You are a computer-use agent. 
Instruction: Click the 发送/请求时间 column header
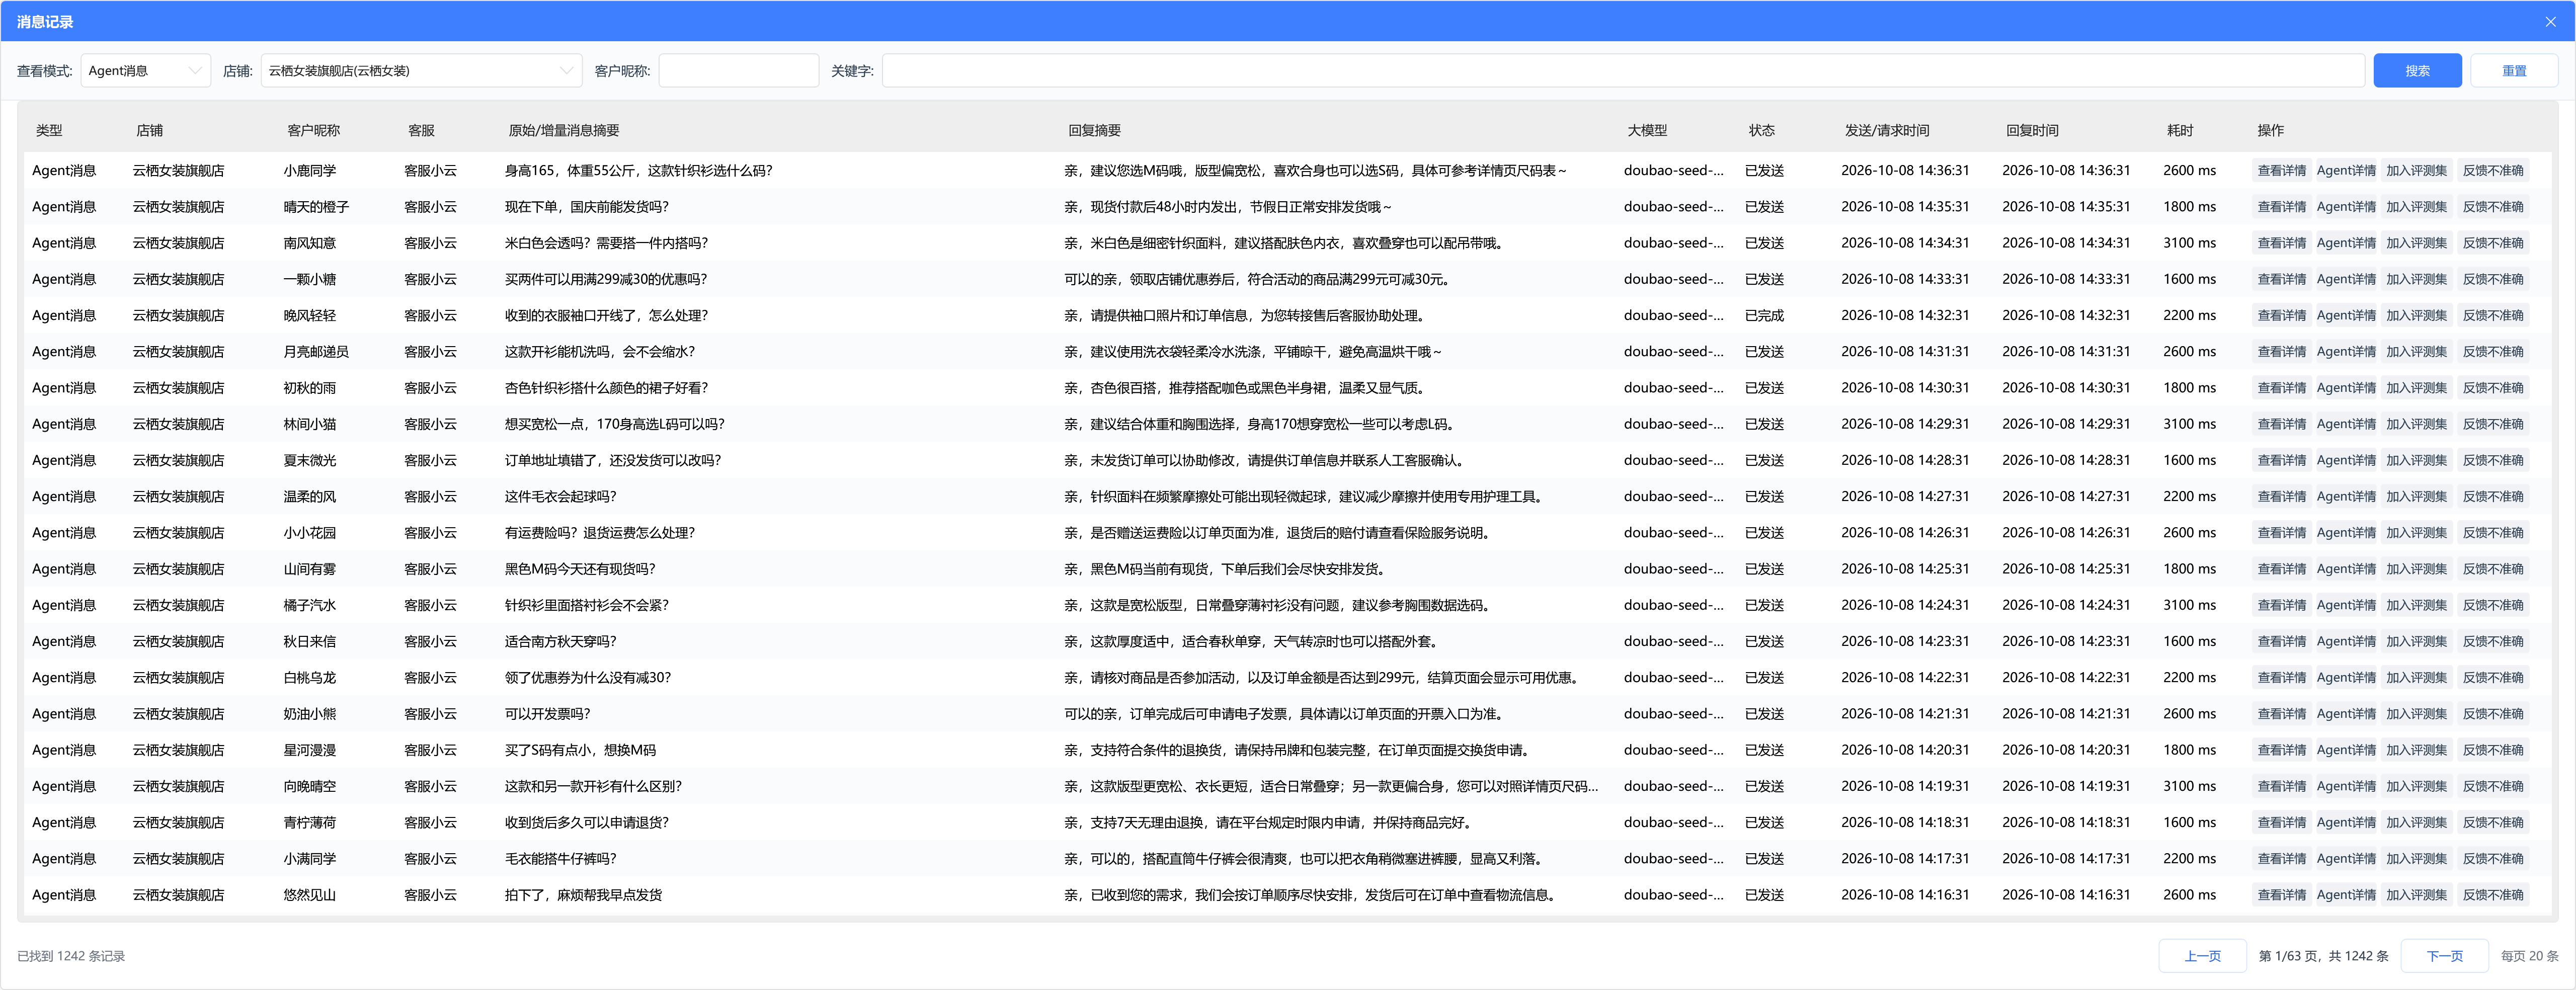pos(1887,131)
